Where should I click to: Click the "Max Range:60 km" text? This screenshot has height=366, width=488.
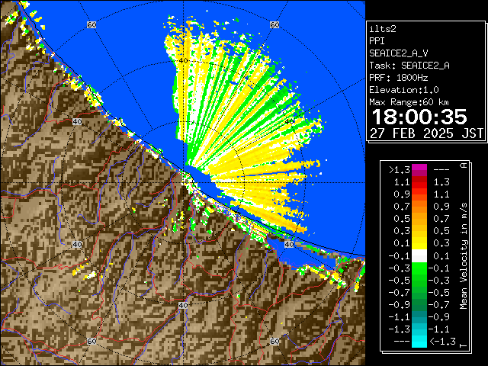(x=409, y=102)
